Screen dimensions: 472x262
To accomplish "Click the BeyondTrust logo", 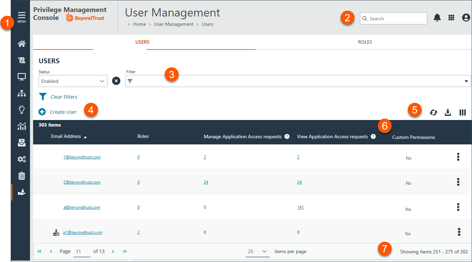I will click(86, 18).
